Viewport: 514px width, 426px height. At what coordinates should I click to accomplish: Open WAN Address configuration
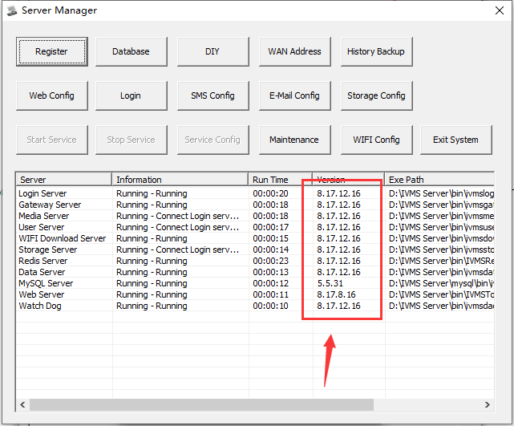pyautogui.click(x=295, y=51)
